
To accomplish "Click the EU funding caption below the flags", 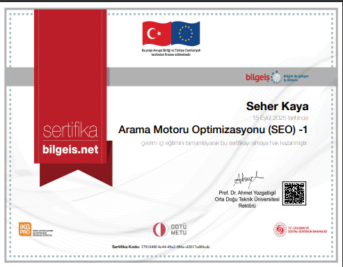I will (171, 52).
